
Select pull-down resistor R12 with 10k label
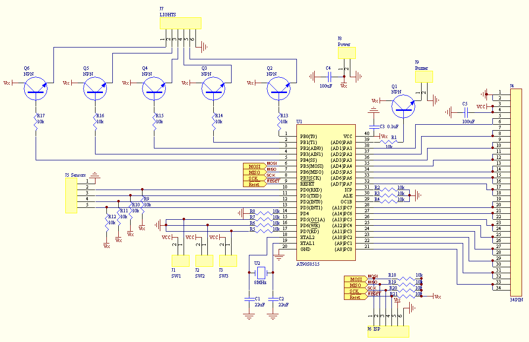[107, 222]
